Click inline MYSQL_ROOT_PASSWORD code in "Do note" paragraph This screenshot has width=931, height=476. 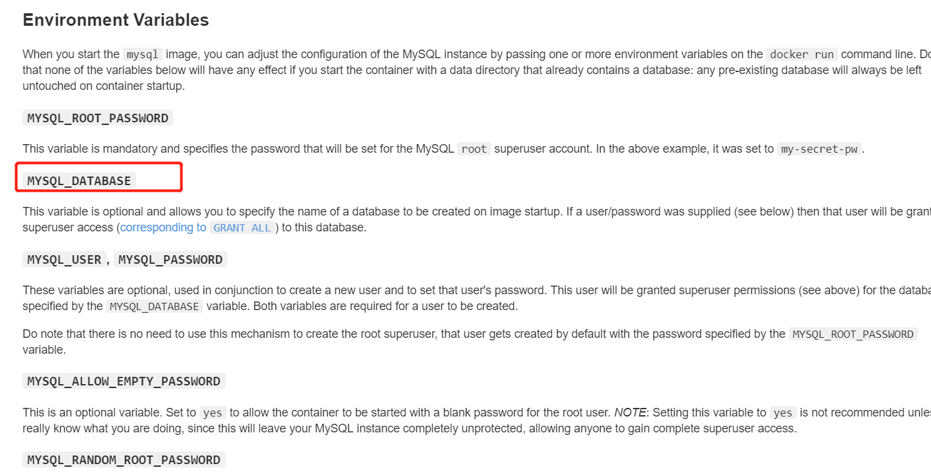[x=852, y=335]
